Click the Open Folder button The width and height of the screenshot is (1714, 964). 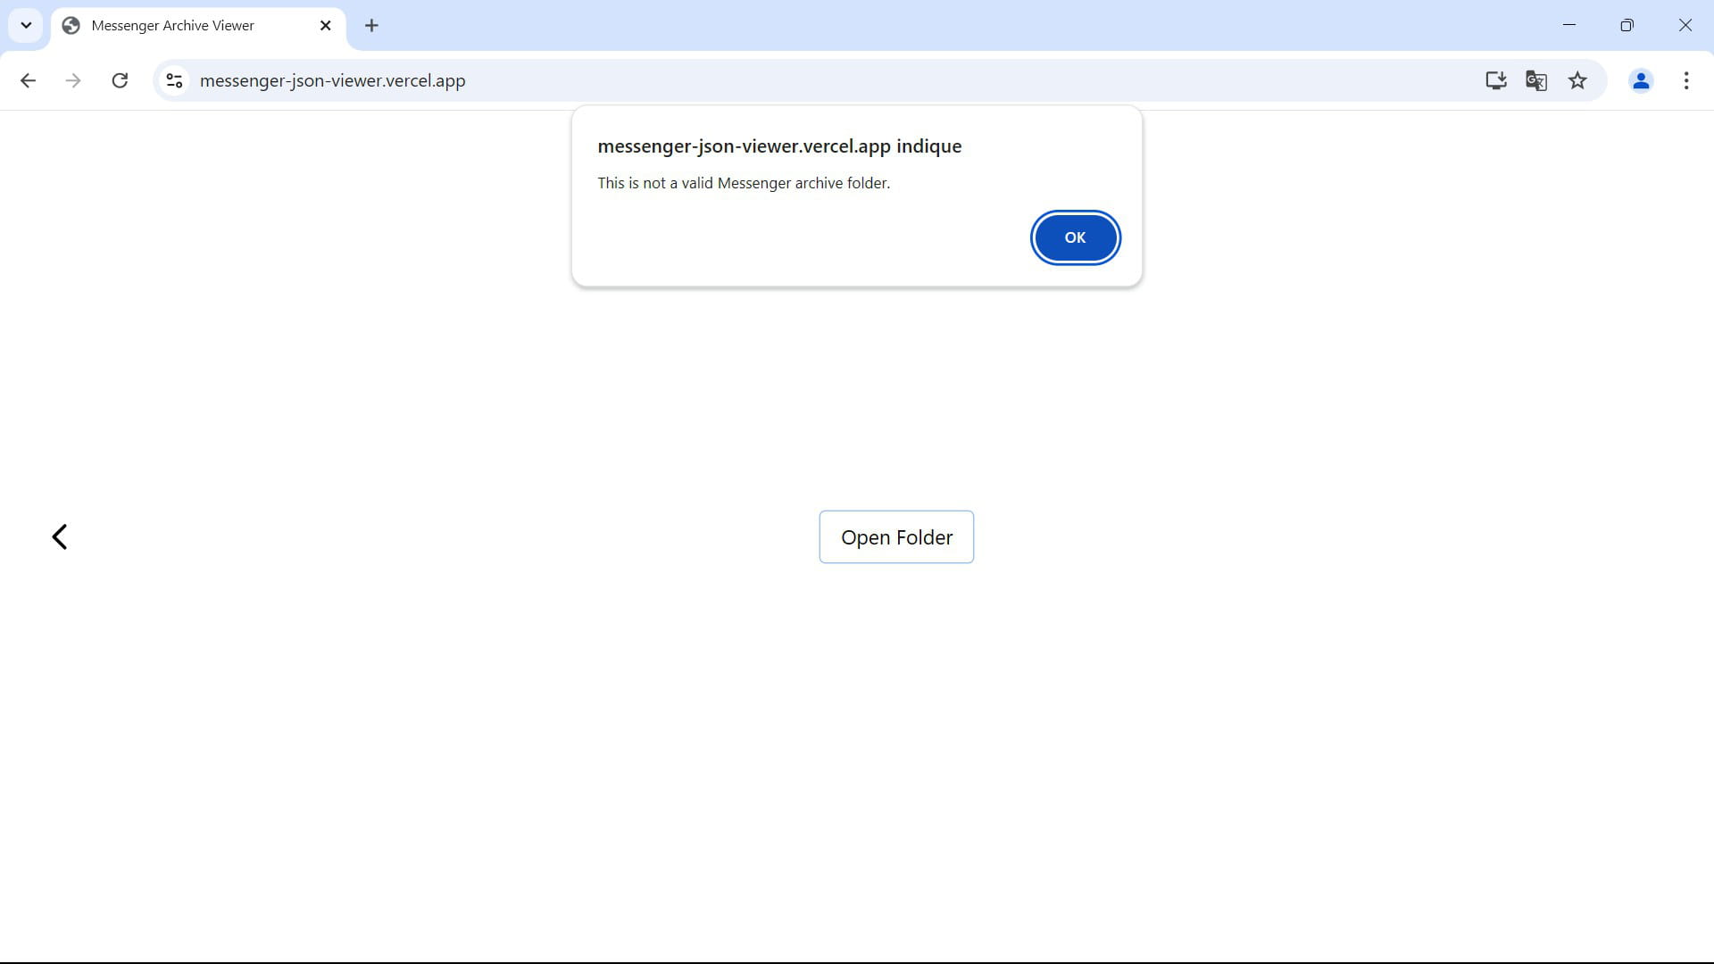[x=896, y=536]
